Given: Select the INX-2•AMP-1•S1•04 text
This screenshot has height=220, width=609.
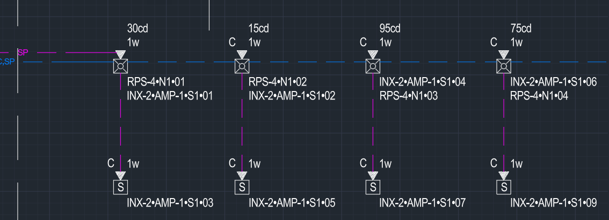Looking at the screenshot, I should tap(423, 82).
